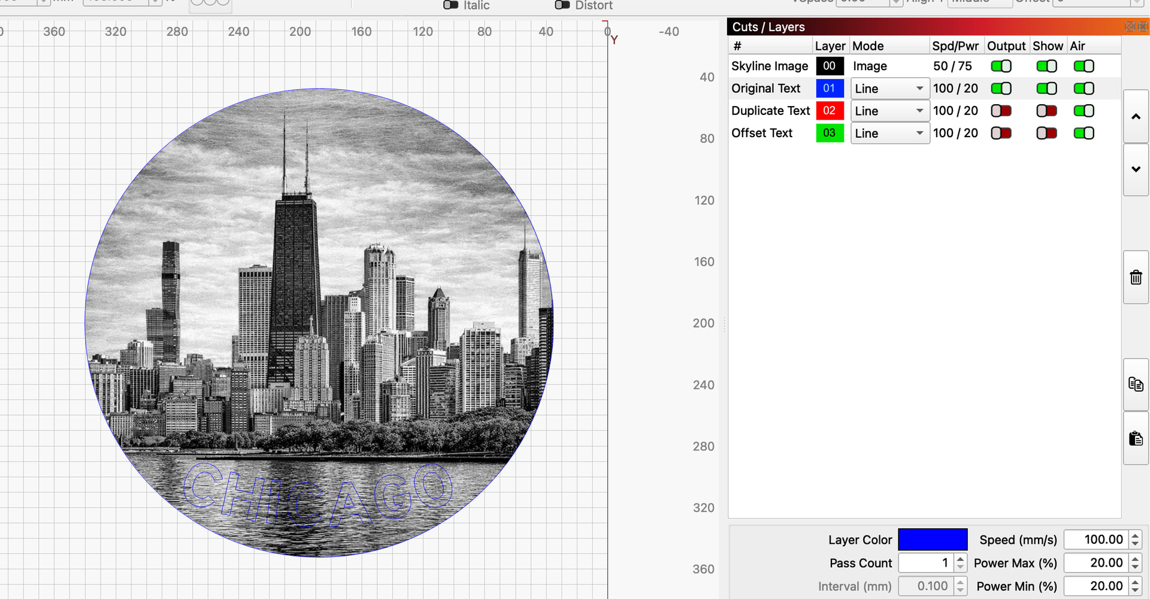
Task: Move selected layer down with arrow button
Action: pyautogui.click(x=1136, y=170)
